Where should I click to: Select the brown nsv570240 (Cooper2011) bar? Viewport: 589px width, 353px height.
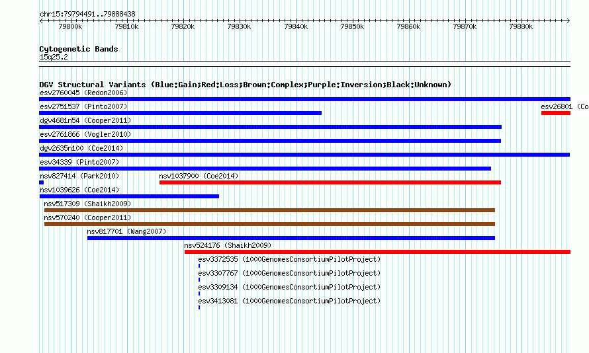[270, 224]
